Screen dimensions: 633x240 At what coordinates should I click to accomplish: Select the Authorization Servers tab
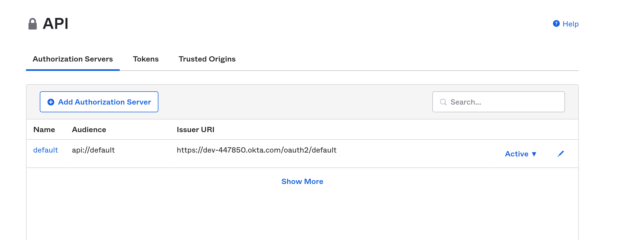tap(73, 59)
